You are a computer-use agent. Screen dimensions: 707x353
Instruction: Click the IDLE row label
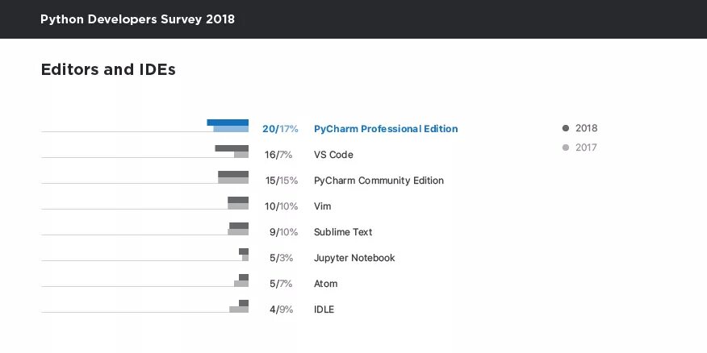click(x=324, y=309)
